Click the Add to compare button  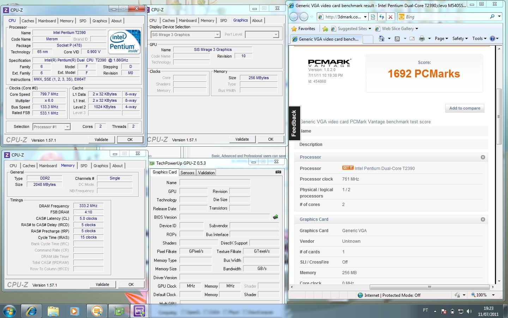(465, 108)
